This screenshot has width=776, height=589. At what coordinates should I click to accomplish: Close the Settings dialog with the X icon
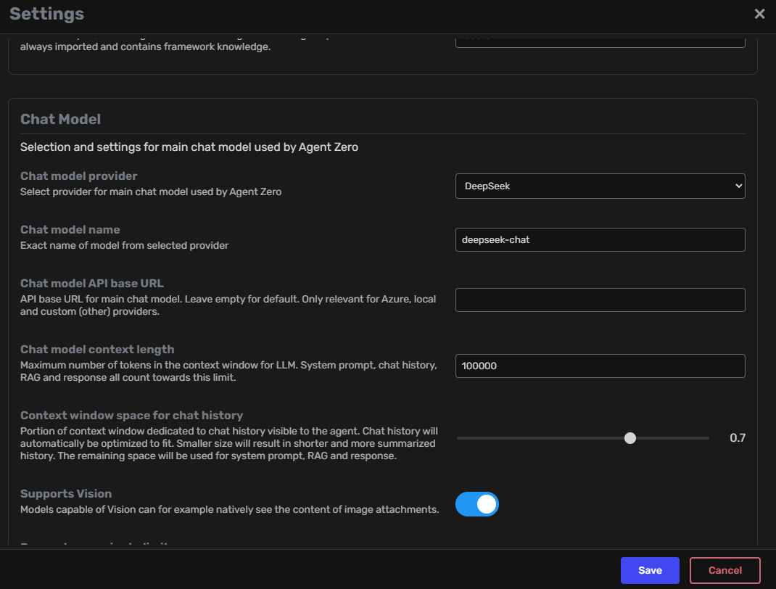click(759, 14)
